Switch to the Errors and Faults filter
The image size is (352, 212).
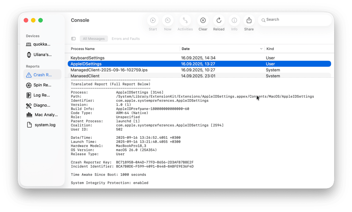click(126, 39)
